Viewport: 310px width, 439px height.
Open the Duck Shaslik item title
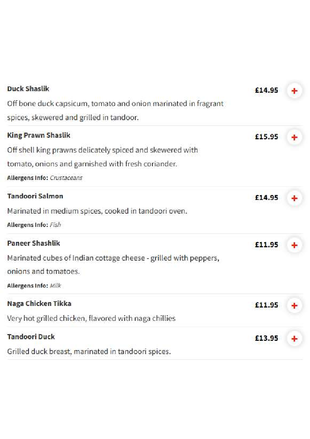(x=28, y=89)
